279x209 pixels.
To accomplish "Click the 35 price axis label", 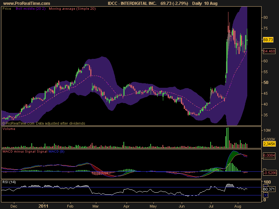I will [x=265, y=115].
